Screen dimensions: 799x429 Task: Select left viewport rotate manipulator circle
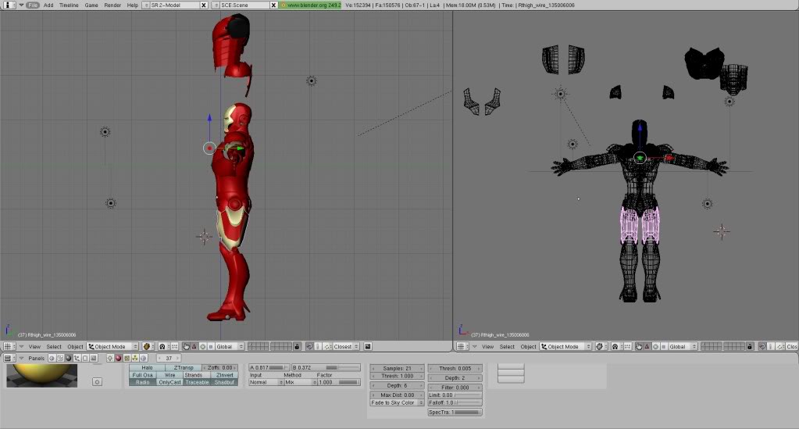point(203,346)
